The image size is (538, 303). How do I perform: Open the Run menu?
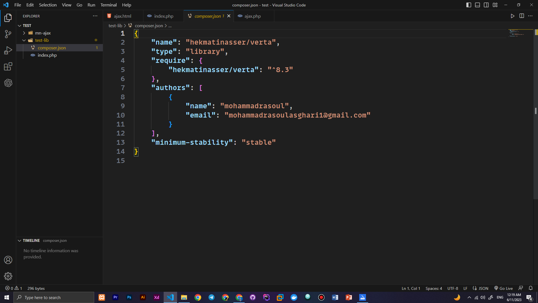coord(91,5)
